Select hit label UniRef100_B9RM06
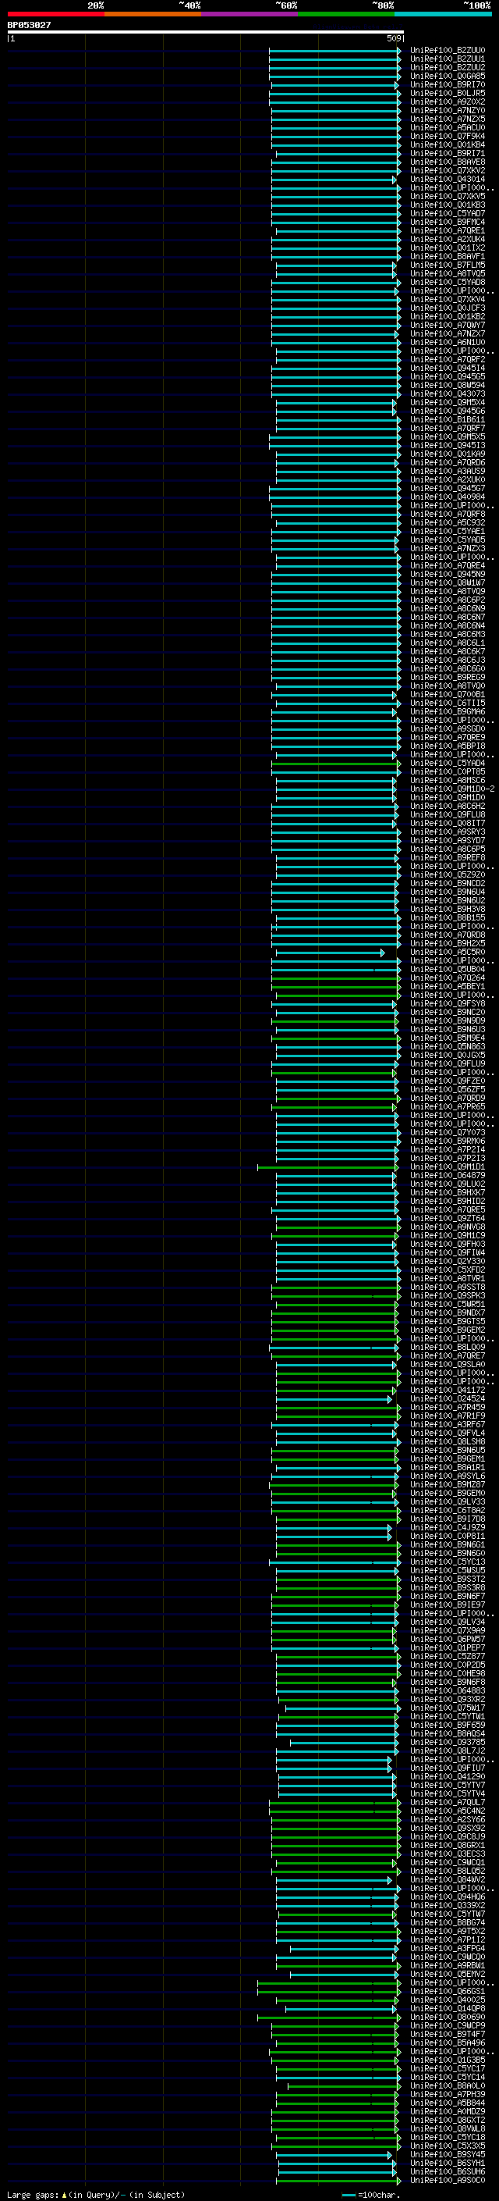 (448, 1141)
